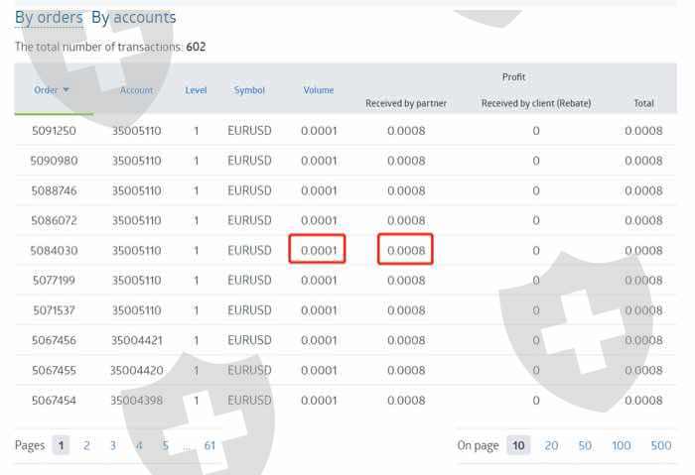Select order number 5067454
This screenshot has height=475, width=695.
click(x=54, y=401)
